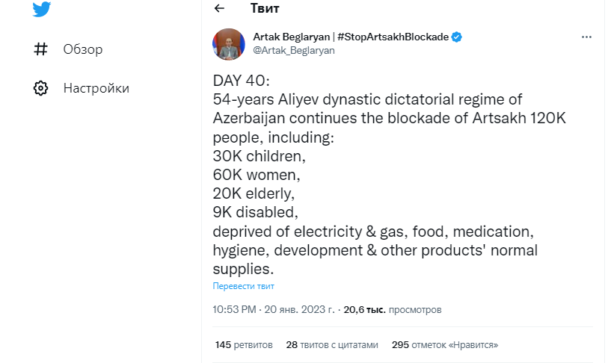Click the blue verified badge
The image size is (608, 363).
(x=456, y=37)
